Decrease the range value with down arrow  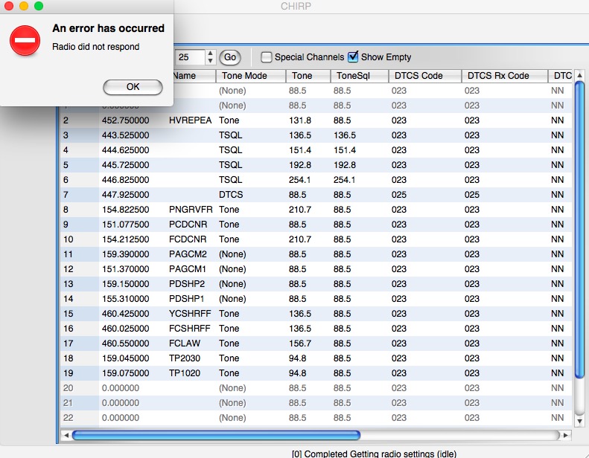click(210, 61)
